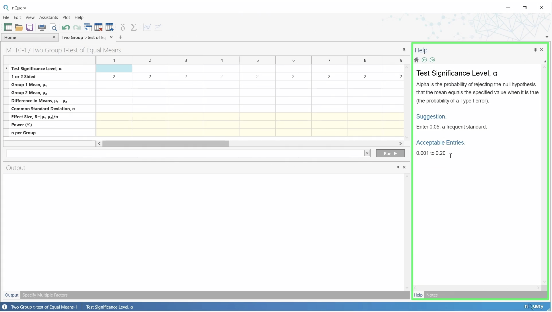Click the open folder icon
This screenshot has height=312, width=552.
tap(19, 27)
